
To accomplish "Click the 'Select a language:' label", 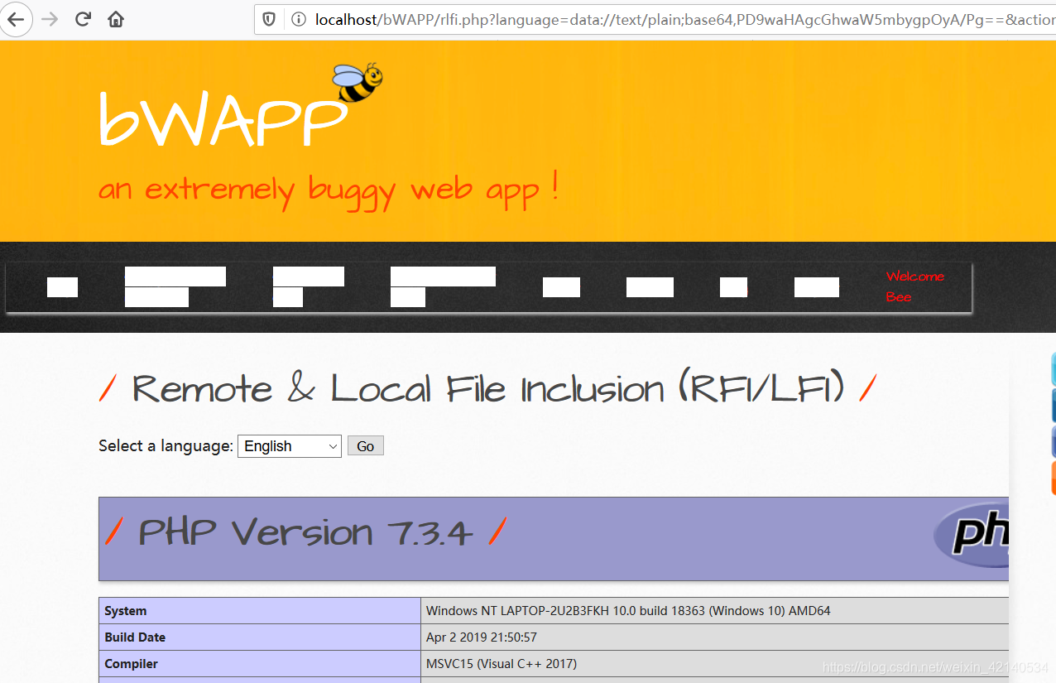I will [166, 446].
